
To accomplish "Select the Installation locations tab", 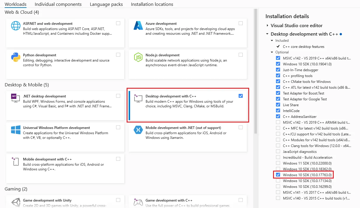I will tap(152, 4).
